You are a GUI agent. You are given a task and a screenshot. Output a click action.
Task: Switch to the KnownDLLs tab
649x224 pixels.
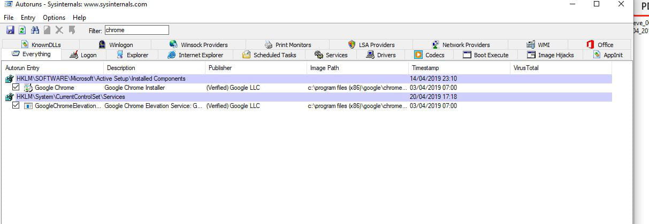pos(41,45)
